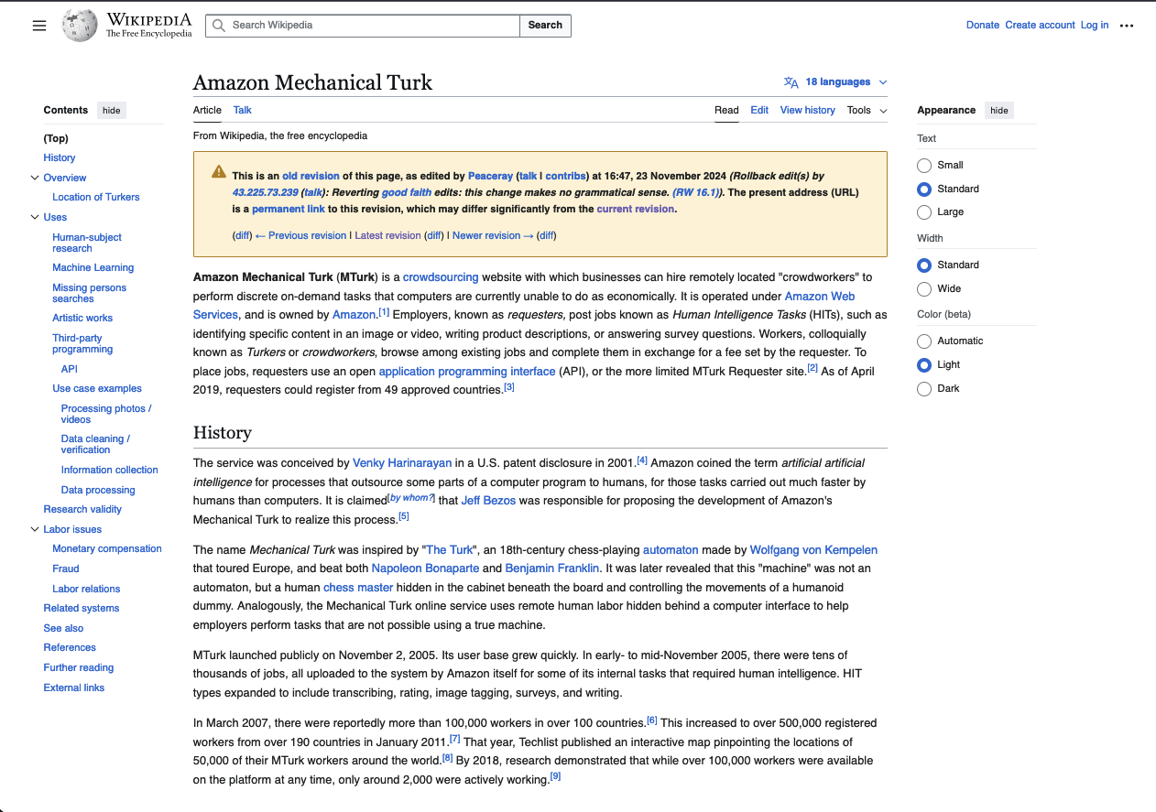Choose the Wide width radio button

coord(924,288)
